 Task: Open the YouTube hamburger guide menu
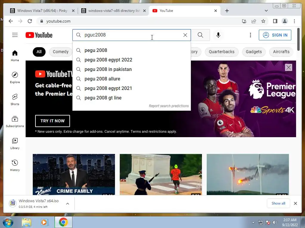click(x=15, y=35)
